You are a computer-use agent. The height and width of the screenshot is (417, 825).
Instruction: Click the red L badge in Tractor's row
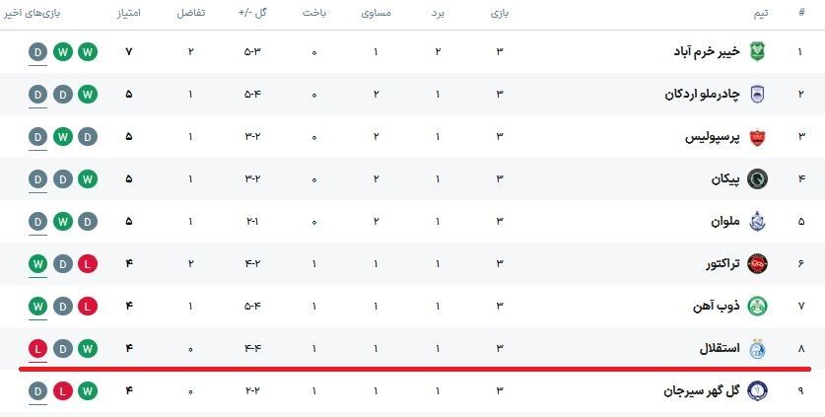[88, 263]
